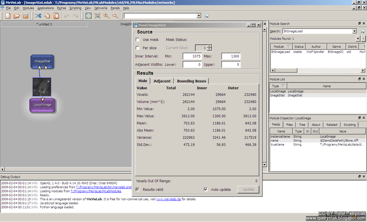367x222 pixels.
Task: Select ImageStat row in Module List
Action: coord(318,95)
